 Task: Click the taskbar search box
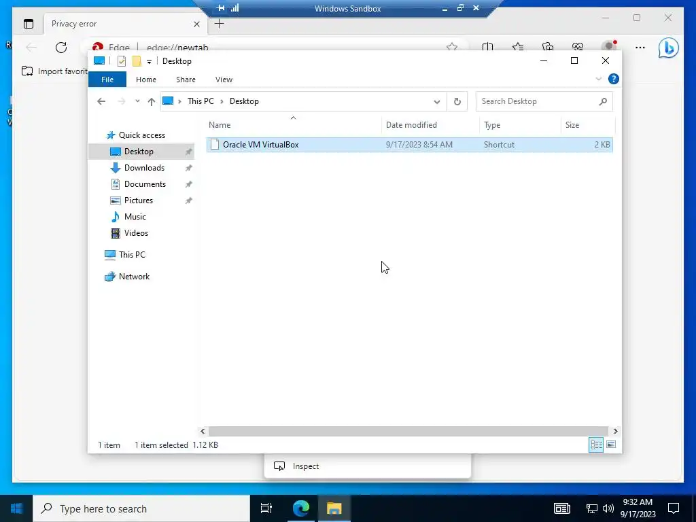pyautogui.click(x=141, y=508)
